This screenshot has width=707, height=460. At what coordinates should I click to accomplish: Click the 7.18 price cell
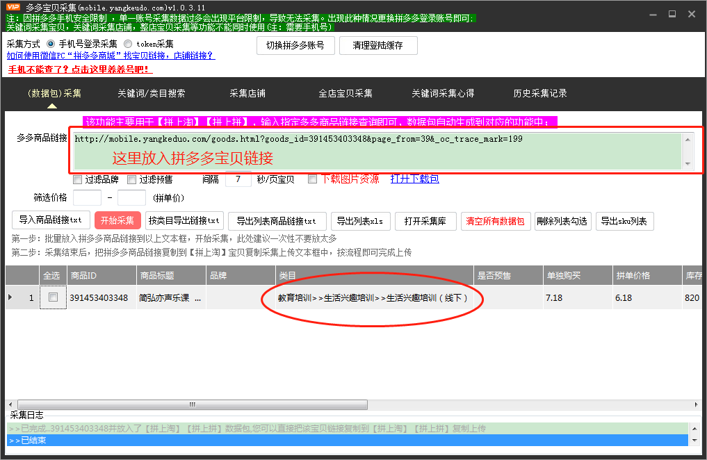tap(578, 297)
